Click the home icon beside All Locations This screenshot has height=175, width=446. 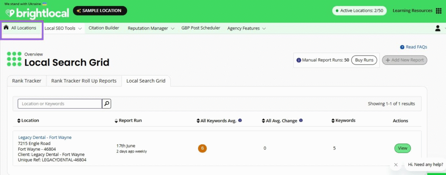pos(6,27)
